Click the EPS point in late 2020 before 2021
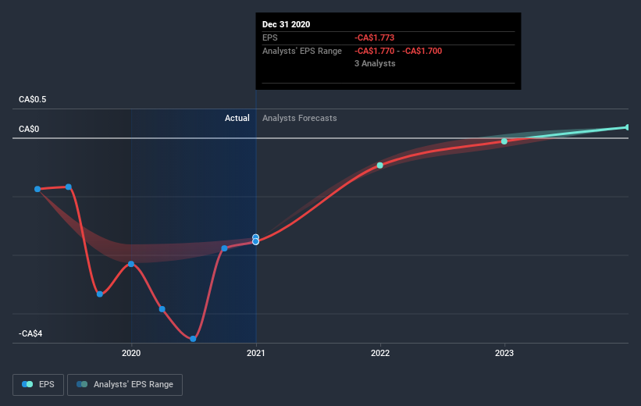The width and height of the screenshot is (641, 406). (224, 248)
